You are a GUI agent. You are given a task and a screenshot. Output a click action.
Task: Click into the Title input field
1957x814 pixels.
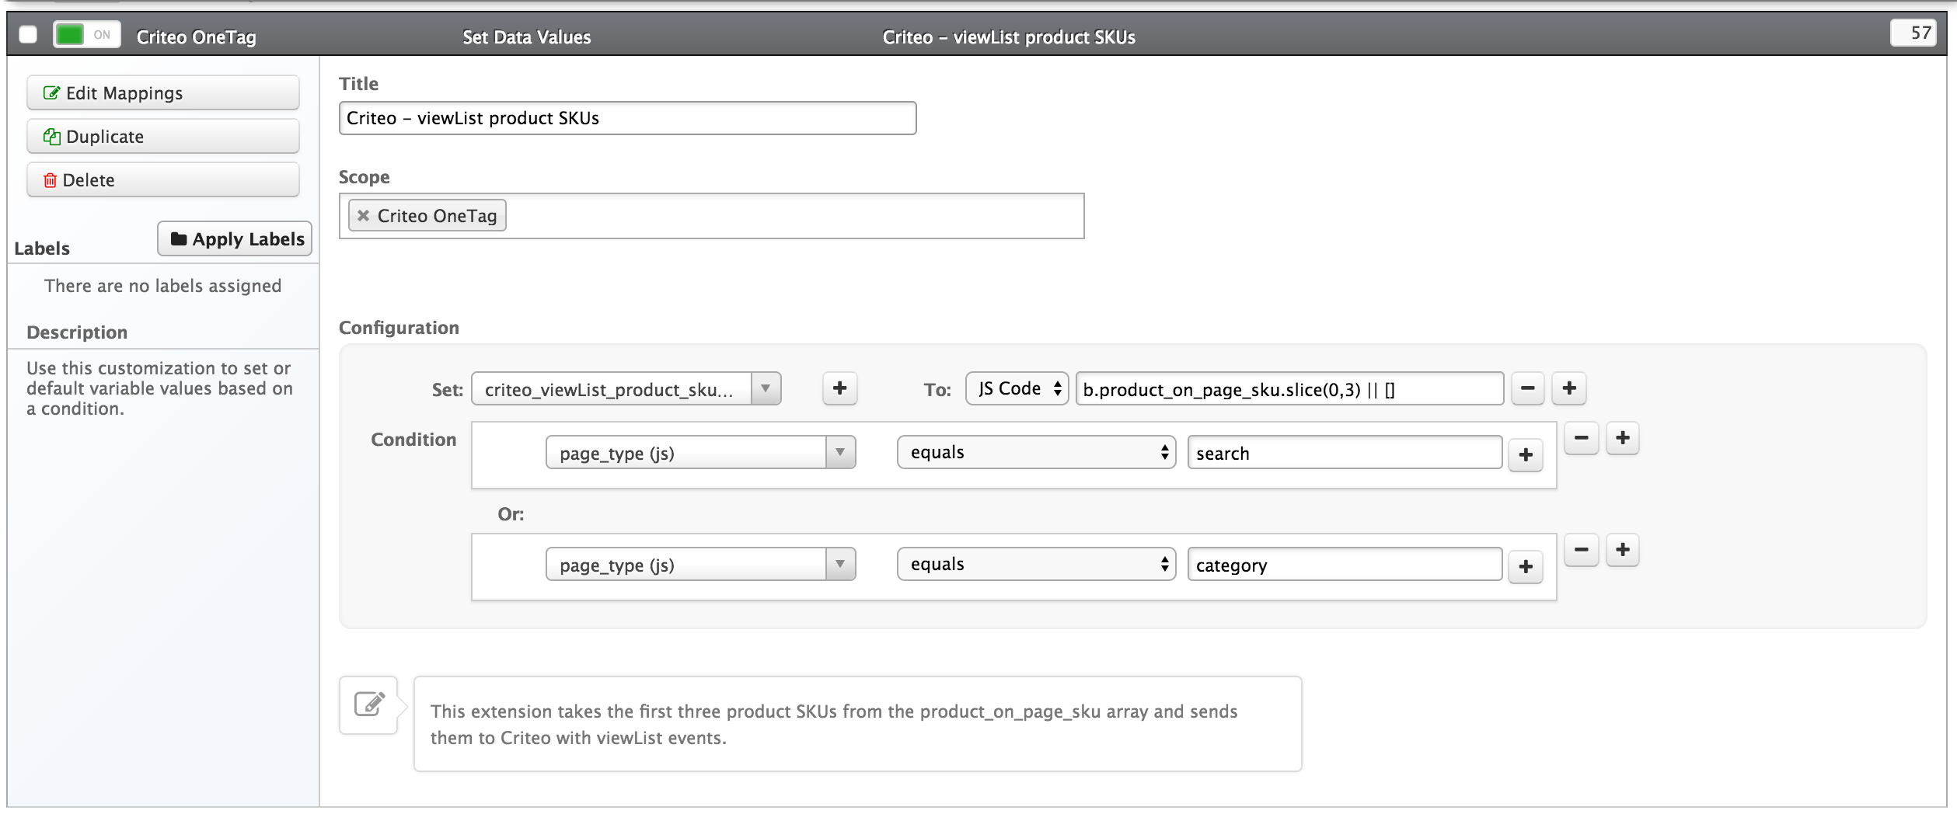click(x=627, y=118)
